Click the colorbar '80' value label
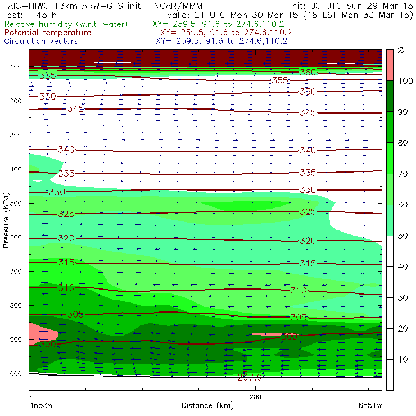The image size is (416, 416). 403,143
